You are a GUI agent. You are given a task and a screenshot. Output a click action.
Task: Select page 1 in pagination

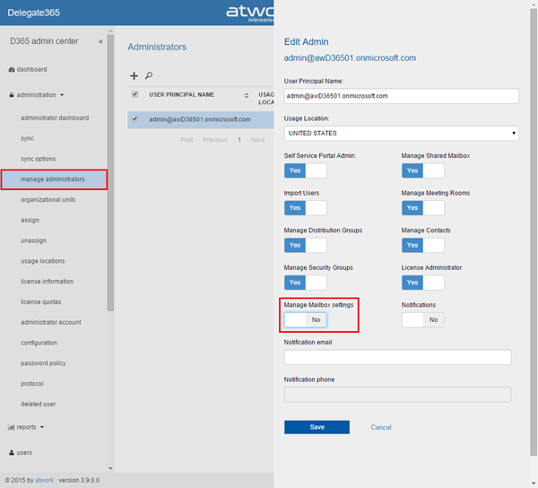239,140
